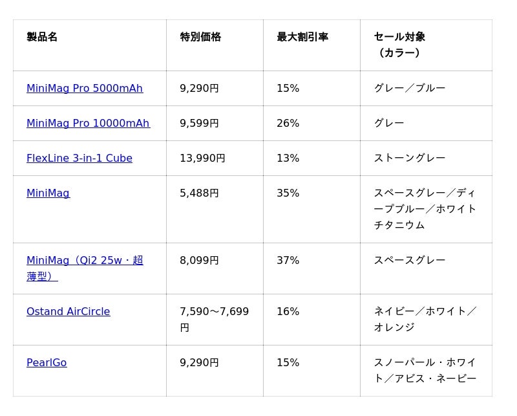Select the 特別価格 column header

[x=200, y=37]
